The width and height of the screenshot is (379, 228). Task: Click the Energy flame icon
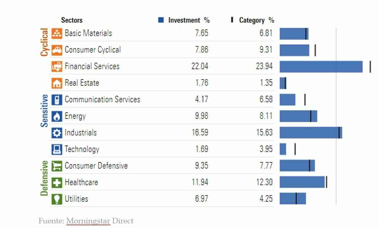click(57, 116)
